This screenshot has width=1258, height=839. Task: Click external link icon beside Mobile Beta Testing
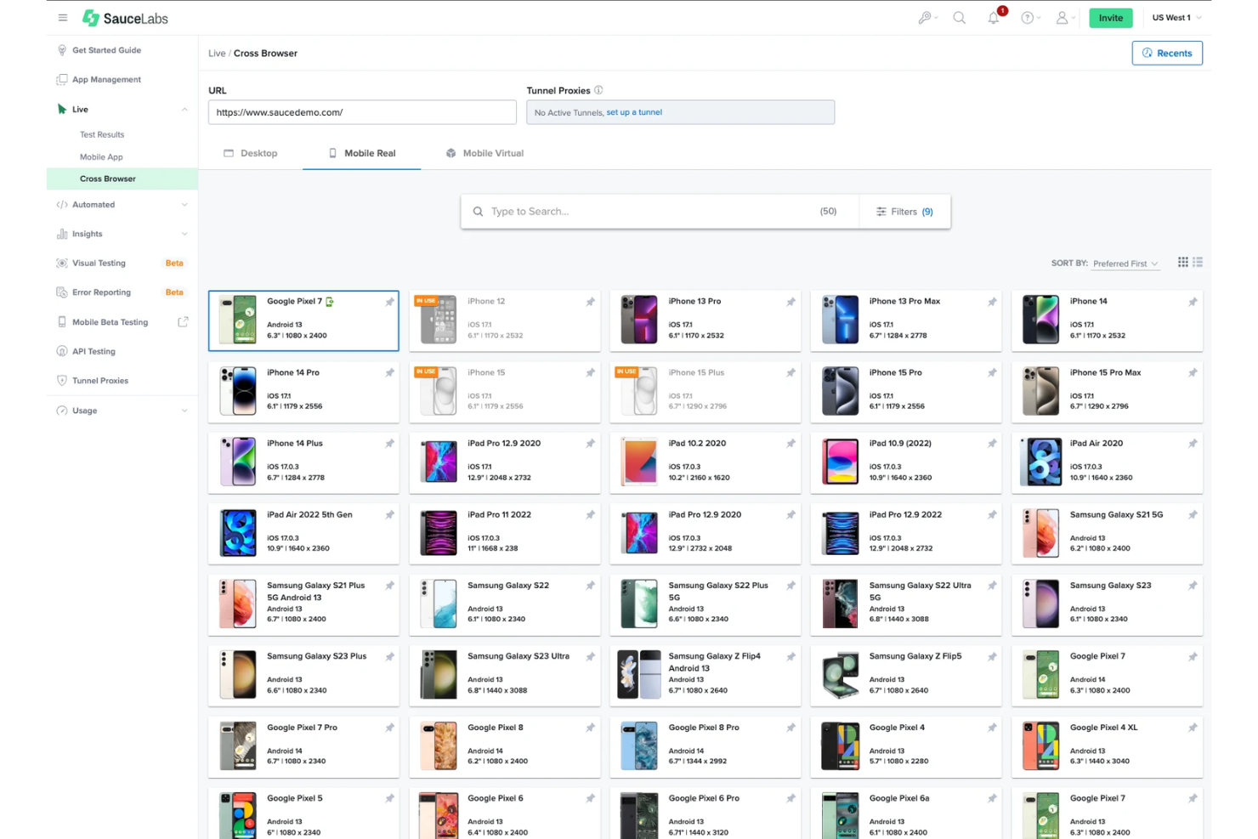[x=183, y=322]
